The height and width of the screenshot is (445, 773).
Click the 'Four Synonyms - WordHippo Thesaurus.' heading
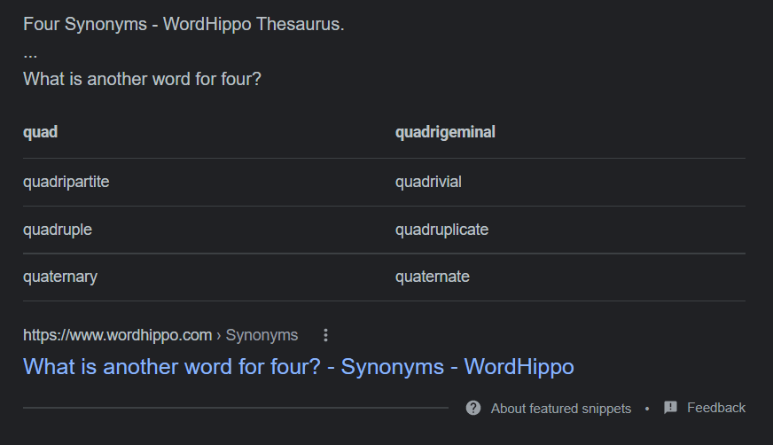coord(183,24)
